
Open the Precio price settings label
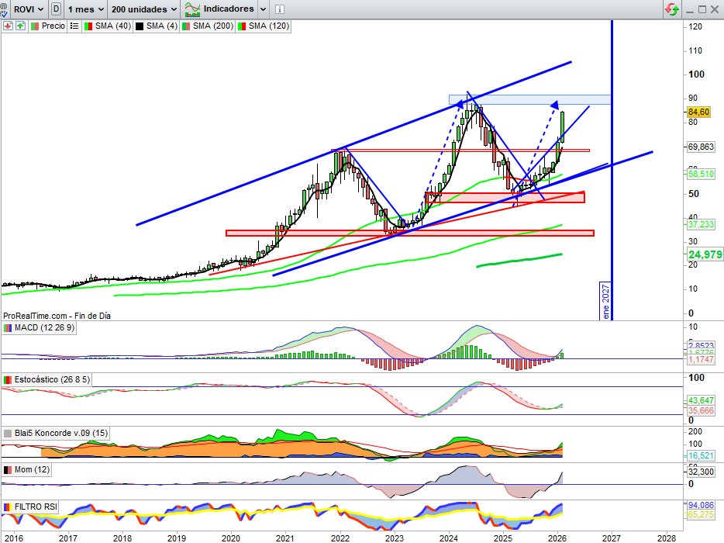48,26
